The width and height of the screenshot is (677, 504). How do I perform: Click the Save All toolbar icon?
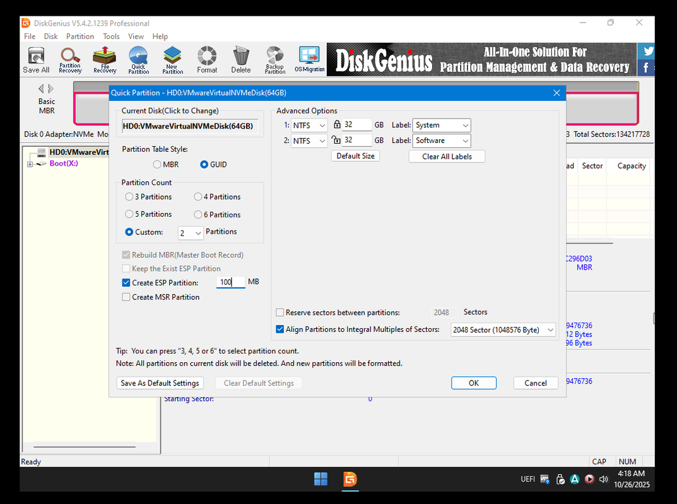pos(36,60)
